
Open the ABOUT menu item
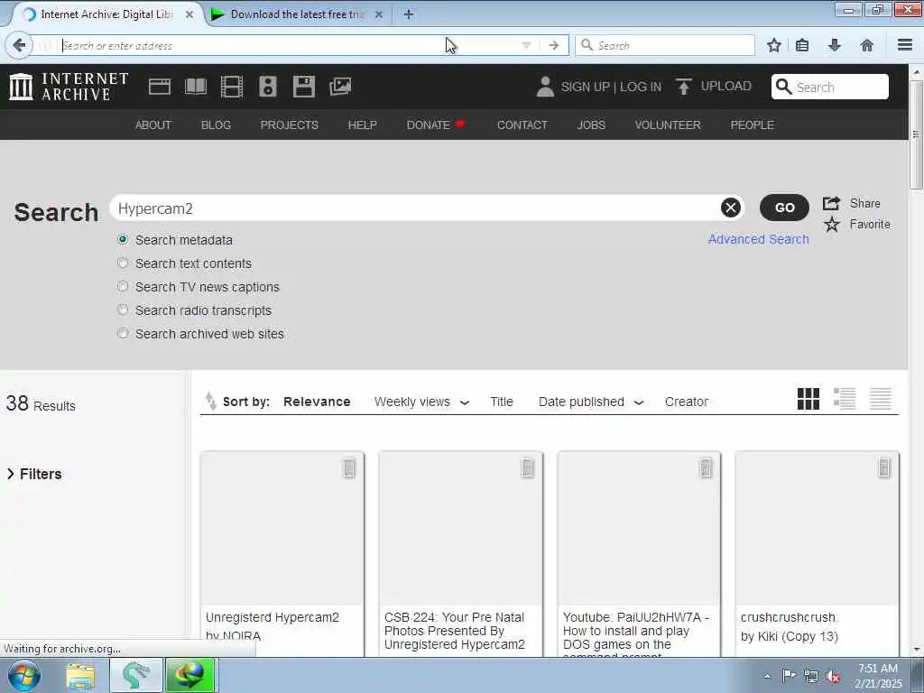[153, 125]
